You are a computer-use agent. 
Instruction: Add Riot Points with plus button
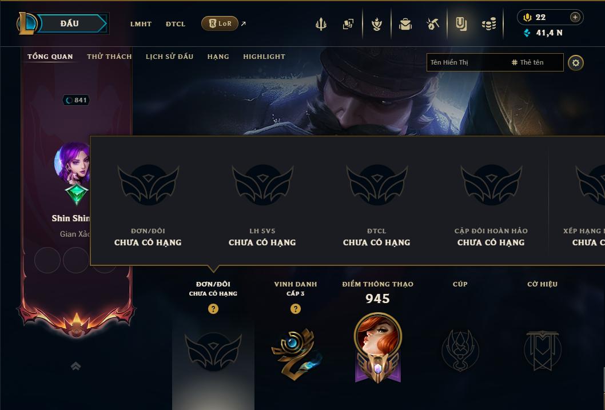575,17
